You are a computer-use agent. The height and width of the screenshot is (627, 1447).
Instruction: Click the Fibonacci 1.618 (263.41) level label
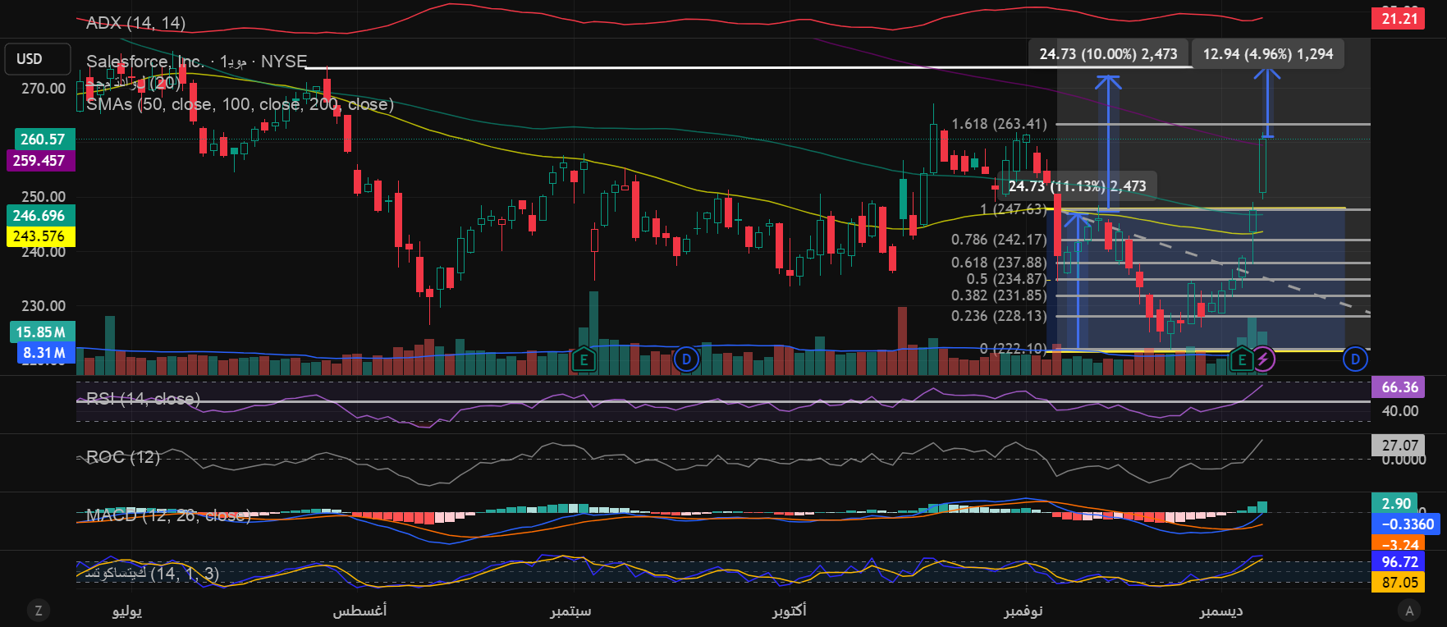[x=999, y=124]
